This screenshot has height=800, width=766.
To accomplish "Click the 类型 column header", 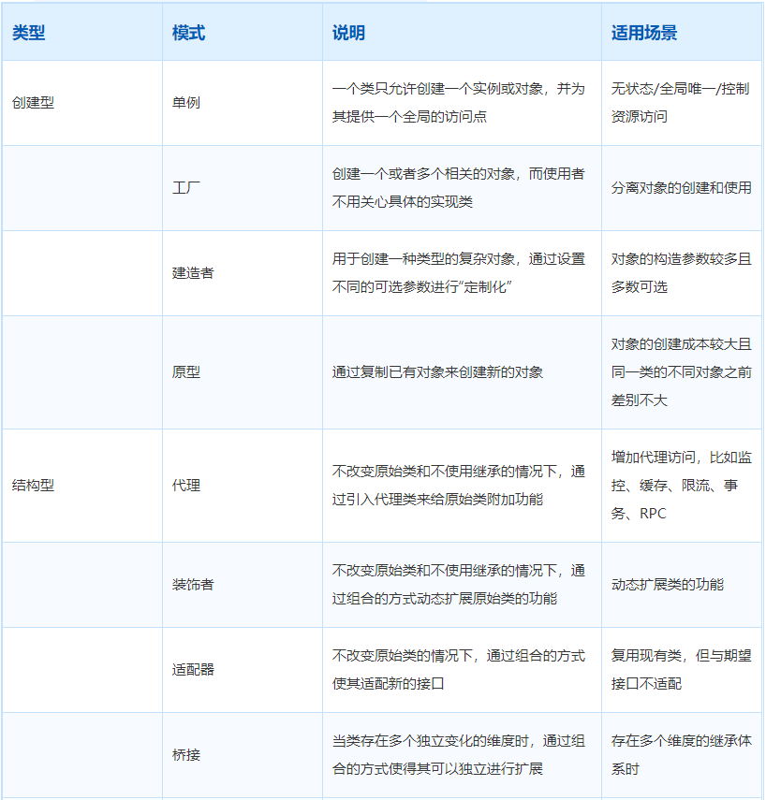I will (x=29, y=34).
